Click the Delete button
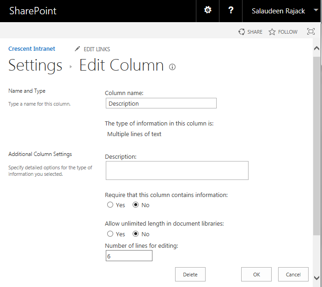The height and width of the screenshot is (287, 322). tap(190, 274)
